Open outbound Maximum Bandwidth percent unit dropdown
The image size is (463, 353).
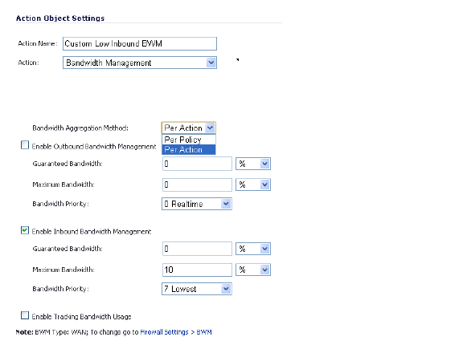pyautogui.click(x=253, y=185)
